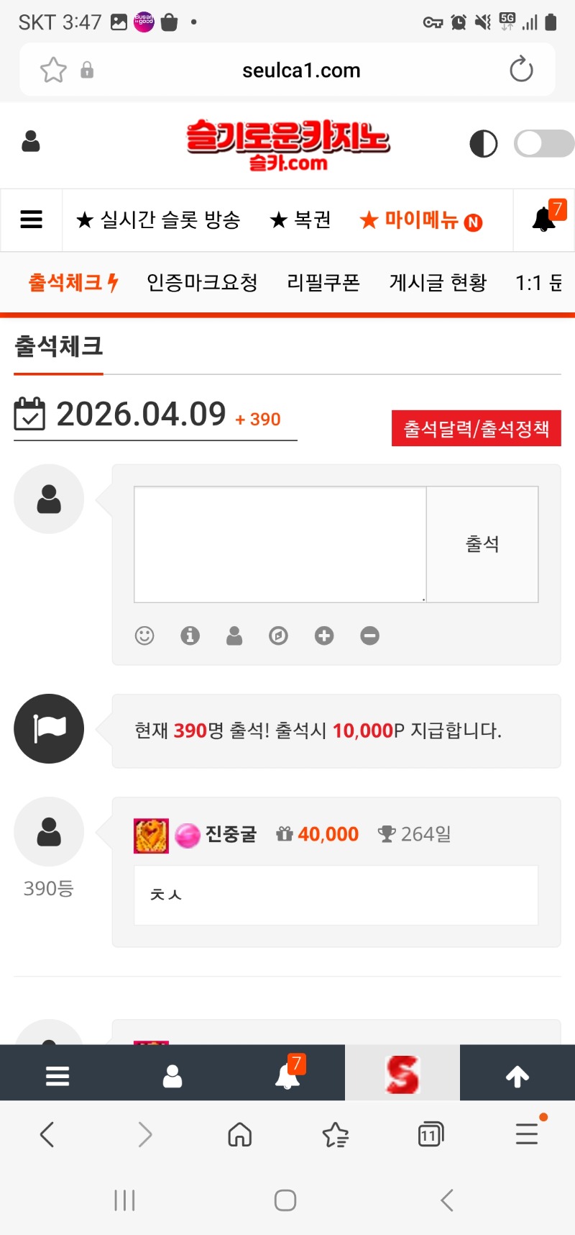
Task: Open the user profile icon in header
Action: (31, 141)
